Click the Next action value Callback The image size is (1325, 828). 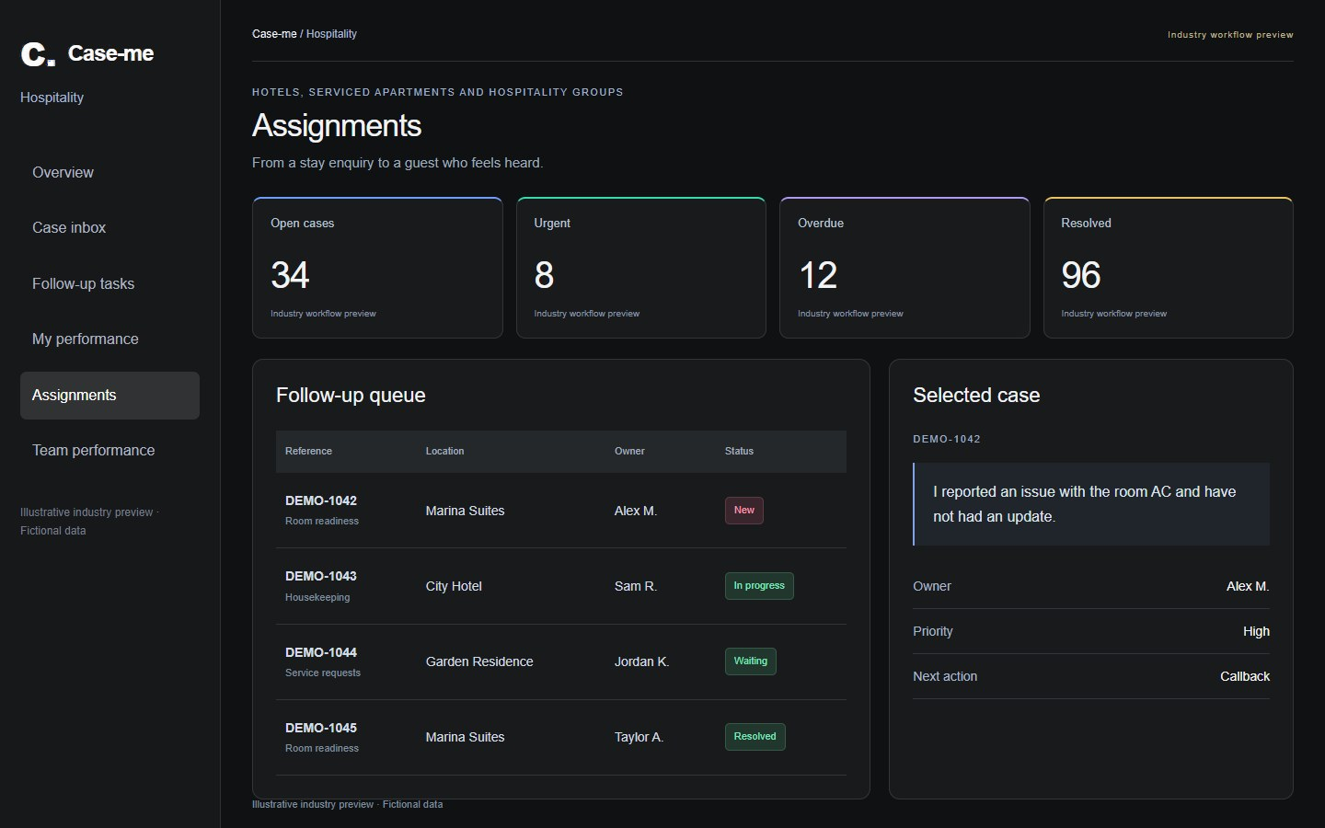click(1245, 676)
